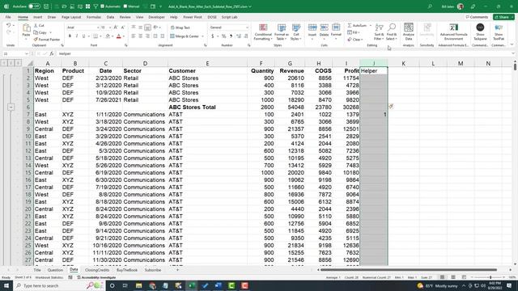Image resolution: width=518 pixels, height=291 pixels.
Task: Toggle the AutoSave switch
Action: point(34,6)
